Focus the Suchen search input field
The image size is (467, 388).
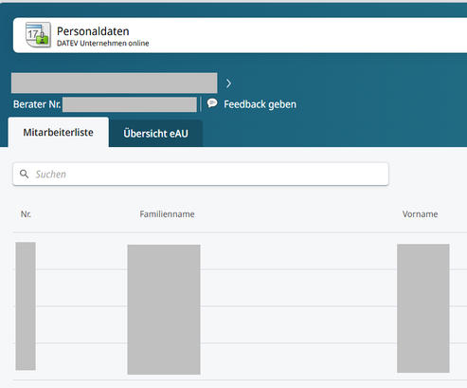coord(201,175)
